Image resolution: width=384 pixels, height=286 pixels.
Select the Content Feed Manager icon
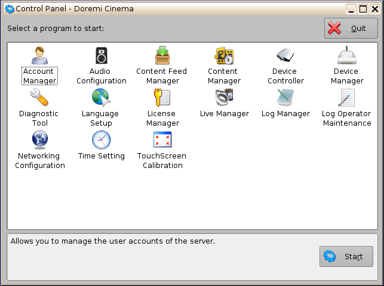click(162, 55)
